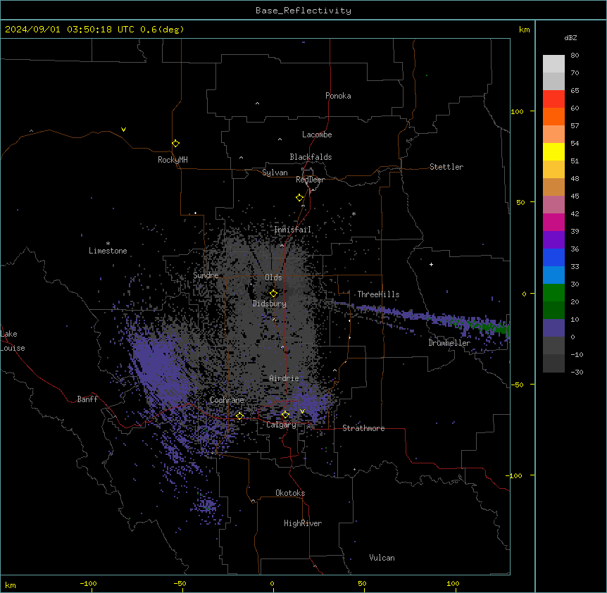Click the Calgary city label
607x593 pixels.
point(281,425)
